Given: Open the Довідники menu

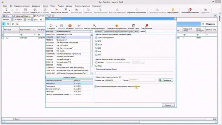Looking at the screenshot, I should 36,6.
